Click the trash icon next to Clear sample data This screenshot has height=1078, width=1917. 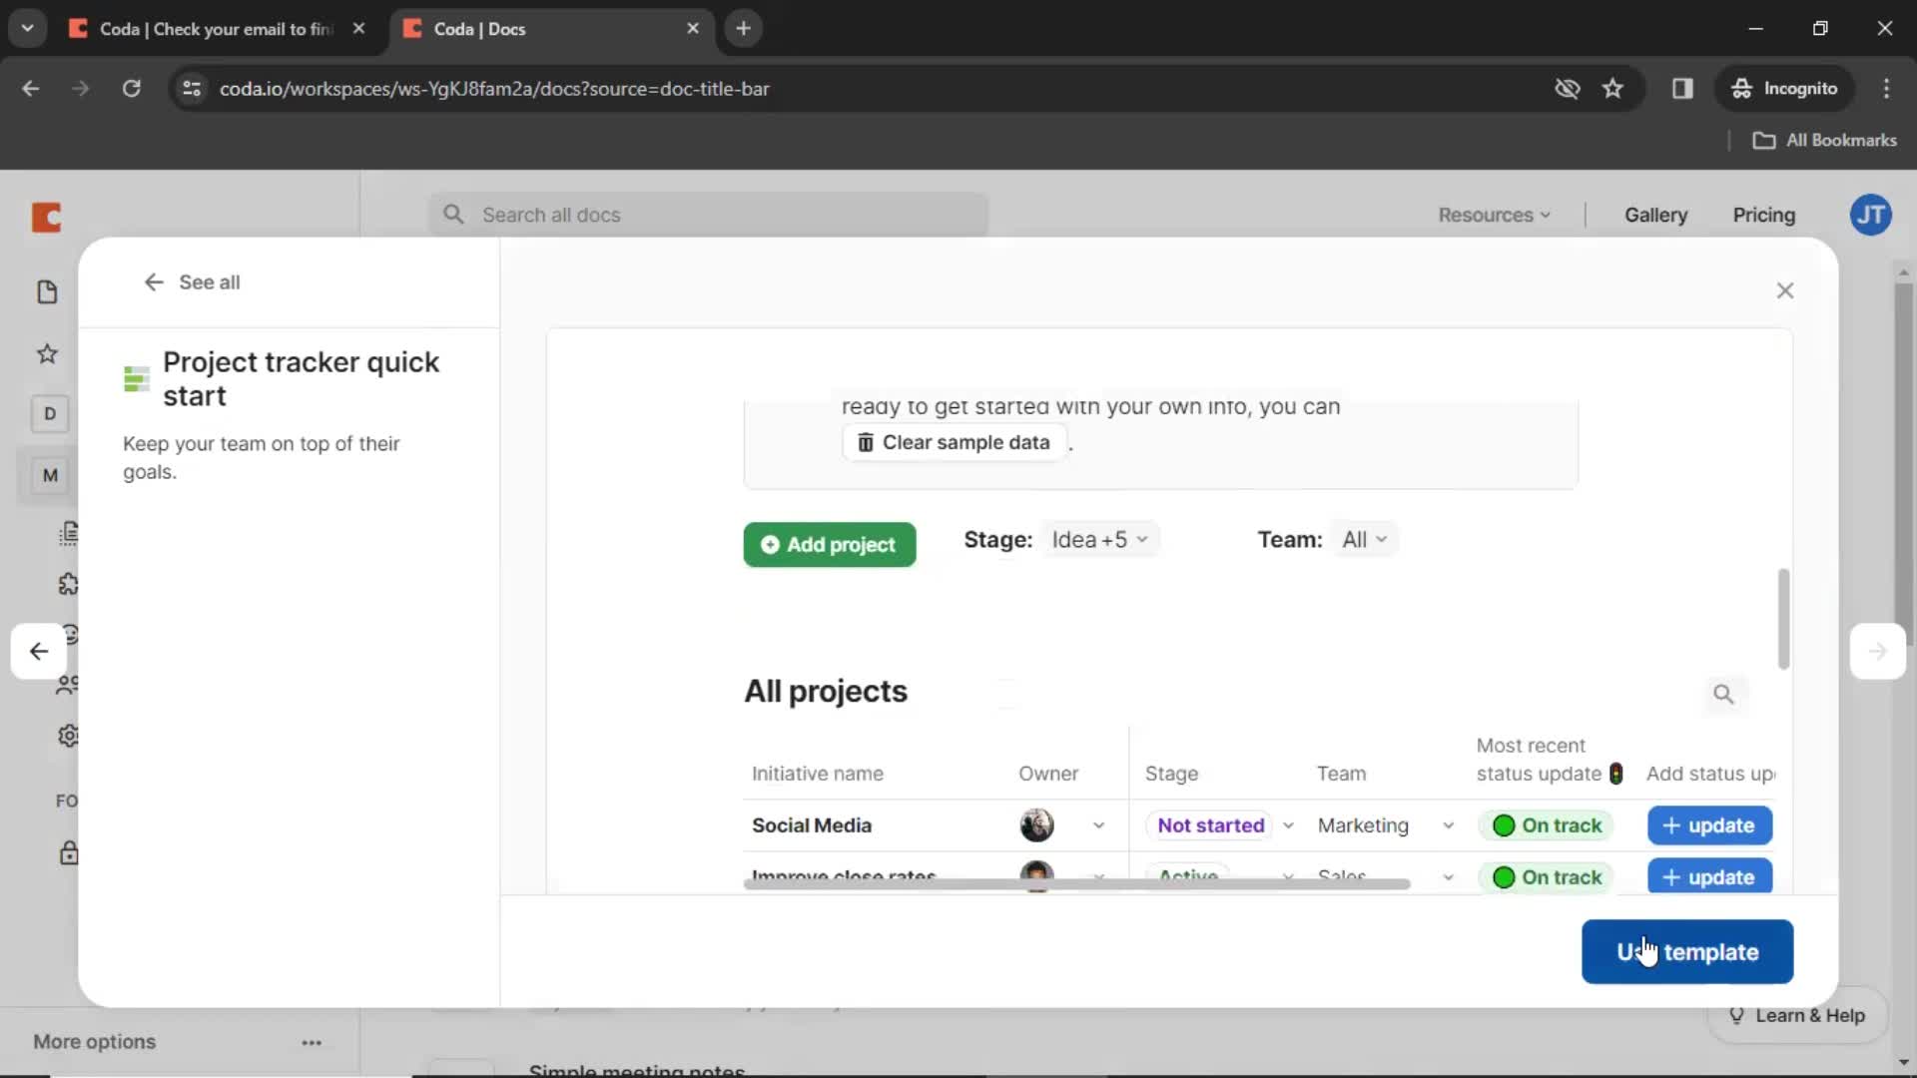point(864,441)
